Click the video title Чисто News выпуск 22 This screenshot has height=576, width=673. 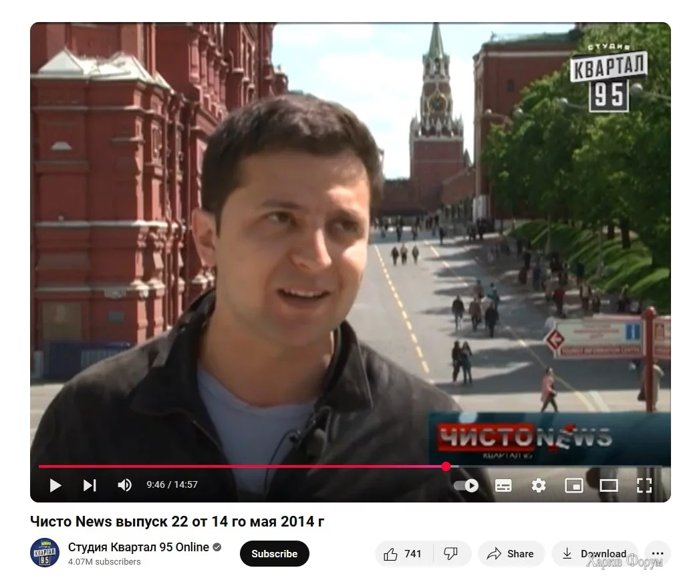pyautogui.click(x=177, y=521)
